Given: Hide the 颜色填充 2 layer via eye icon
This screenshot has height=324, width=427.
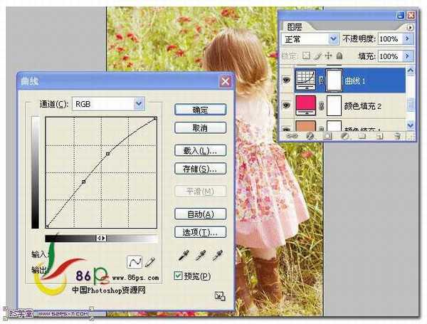Looking at the screenshot, I should point(287,105).
